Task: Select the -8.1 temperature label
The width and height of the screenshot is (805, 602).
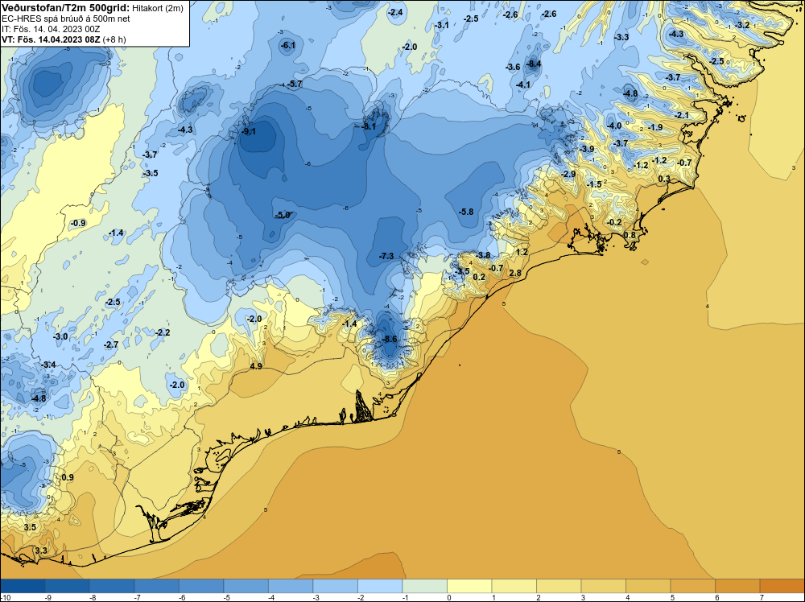Action: (x=369, y=126)
